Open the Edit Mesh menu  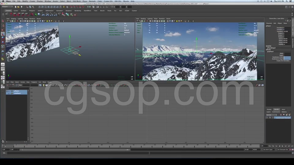77,1
